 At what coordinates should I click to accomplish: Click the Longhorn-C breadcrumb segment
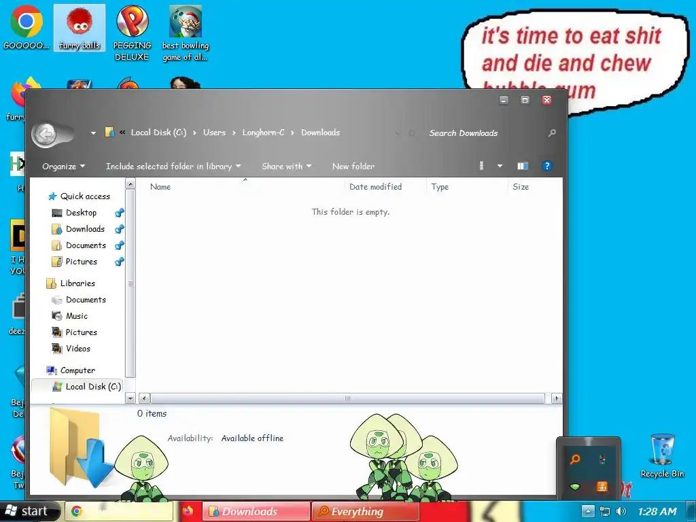[x=263, y=133]
